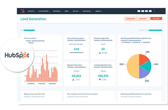Click the orange pie chart segment
This screenshot has width=168, height=110.
(143, 59)
